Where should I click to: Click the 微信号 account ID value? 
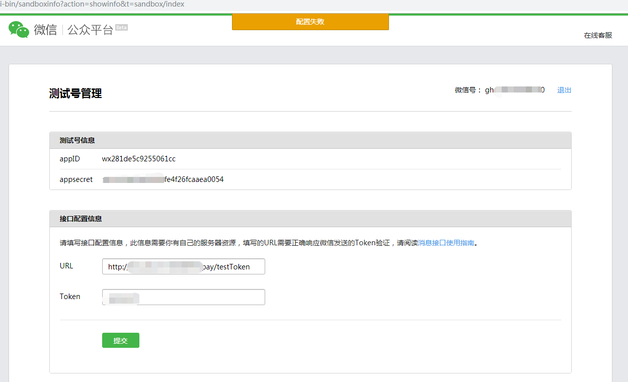(514, 90)
